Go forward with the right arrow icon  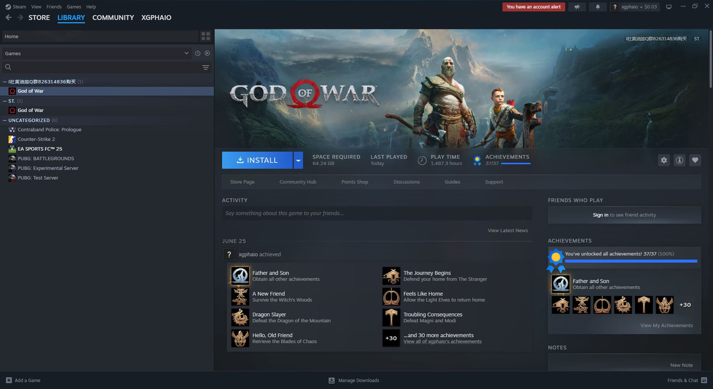tap(20, 18)
